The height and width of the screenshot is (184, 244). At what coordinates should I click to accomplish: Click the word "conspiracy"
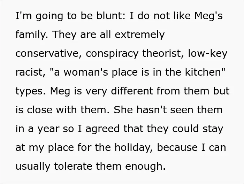coord(112,54)
